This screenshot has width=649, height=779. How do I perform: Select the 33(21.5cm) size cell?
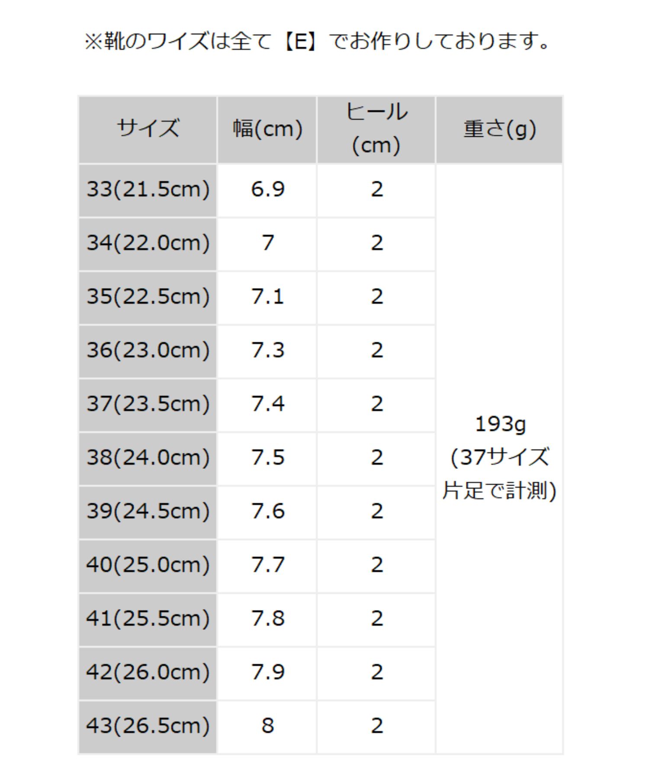(x=148, y=190)
